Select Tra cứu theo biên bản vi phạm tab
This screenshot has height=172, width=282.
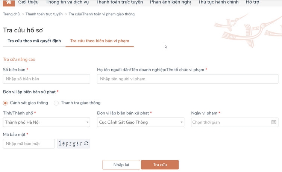tap(100, 41)
